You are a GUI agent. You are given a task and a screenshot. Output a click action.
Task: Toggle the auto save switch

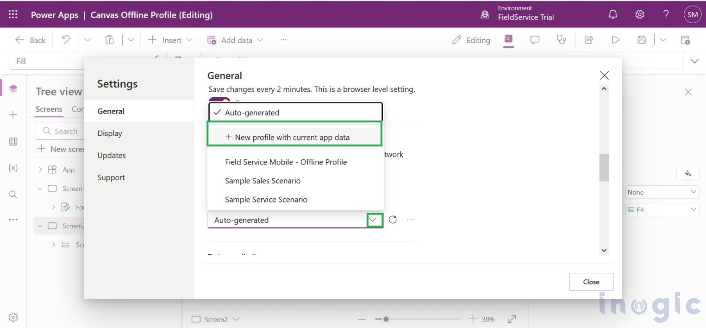[219, 100]
